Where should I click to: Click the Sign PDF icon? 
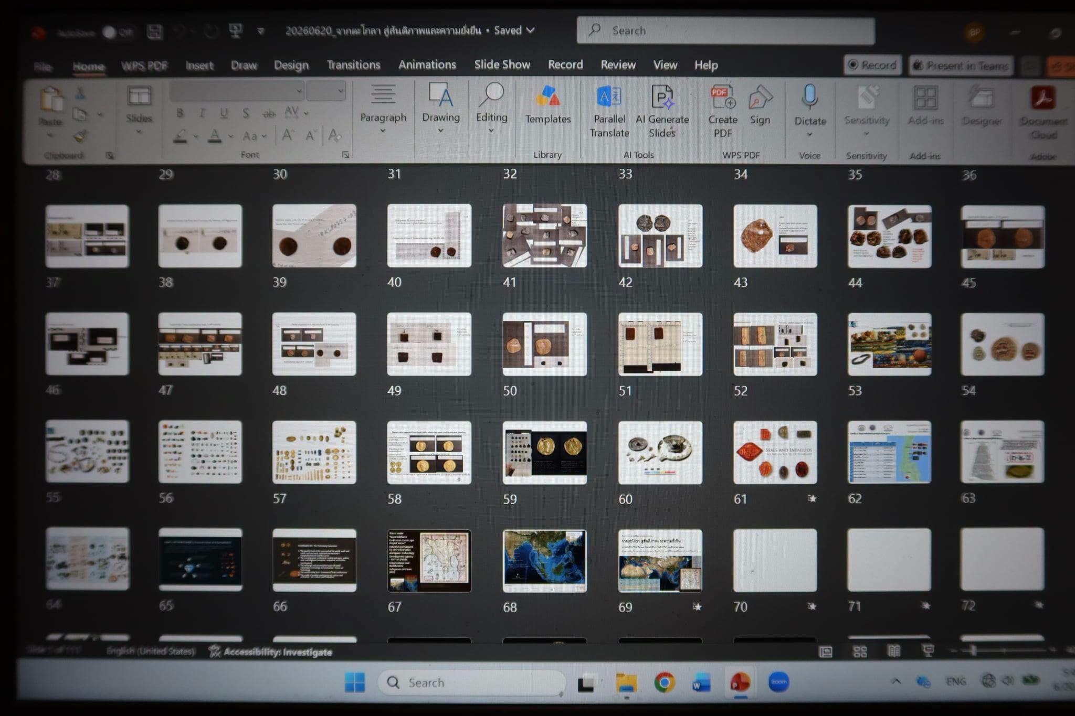[760, 105]
